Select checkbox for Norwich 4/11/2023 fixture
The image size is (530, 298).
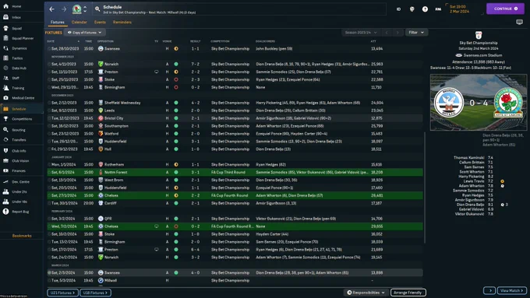coord(49,64)
